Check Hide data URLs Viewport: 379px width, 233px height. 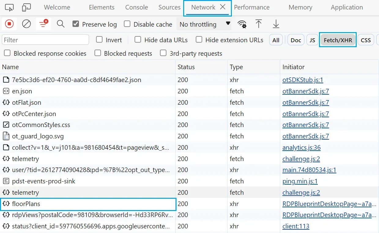138,39
